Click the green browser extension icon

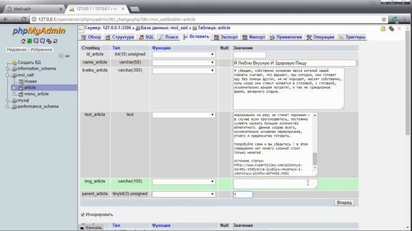pos(394,19)
